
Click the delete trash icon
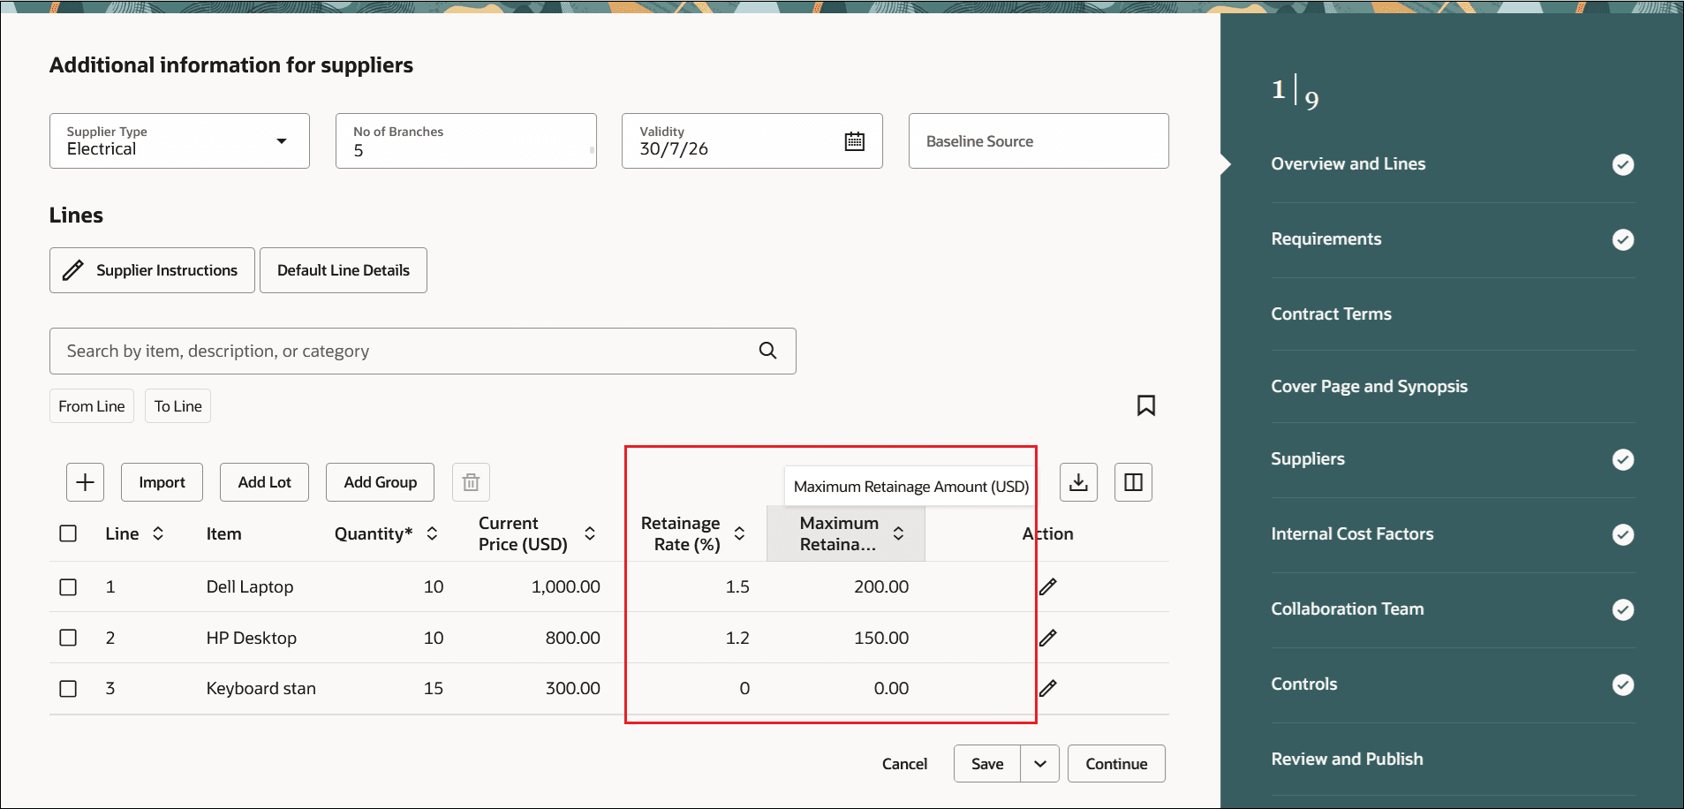[x=471, y=482]
